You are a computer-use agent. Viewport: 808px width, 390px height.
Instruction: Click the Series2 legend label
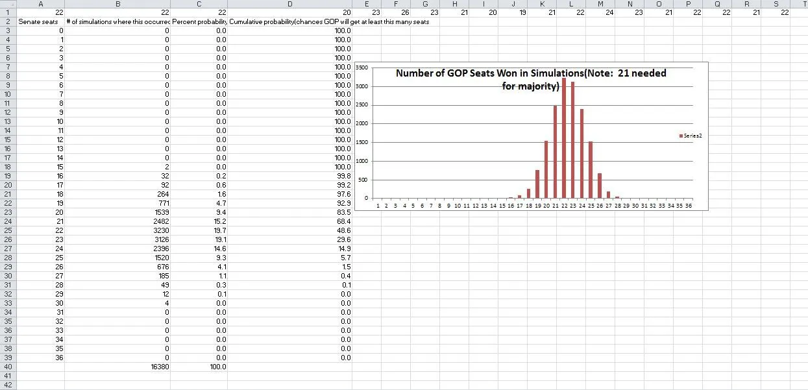coord(693,136)
